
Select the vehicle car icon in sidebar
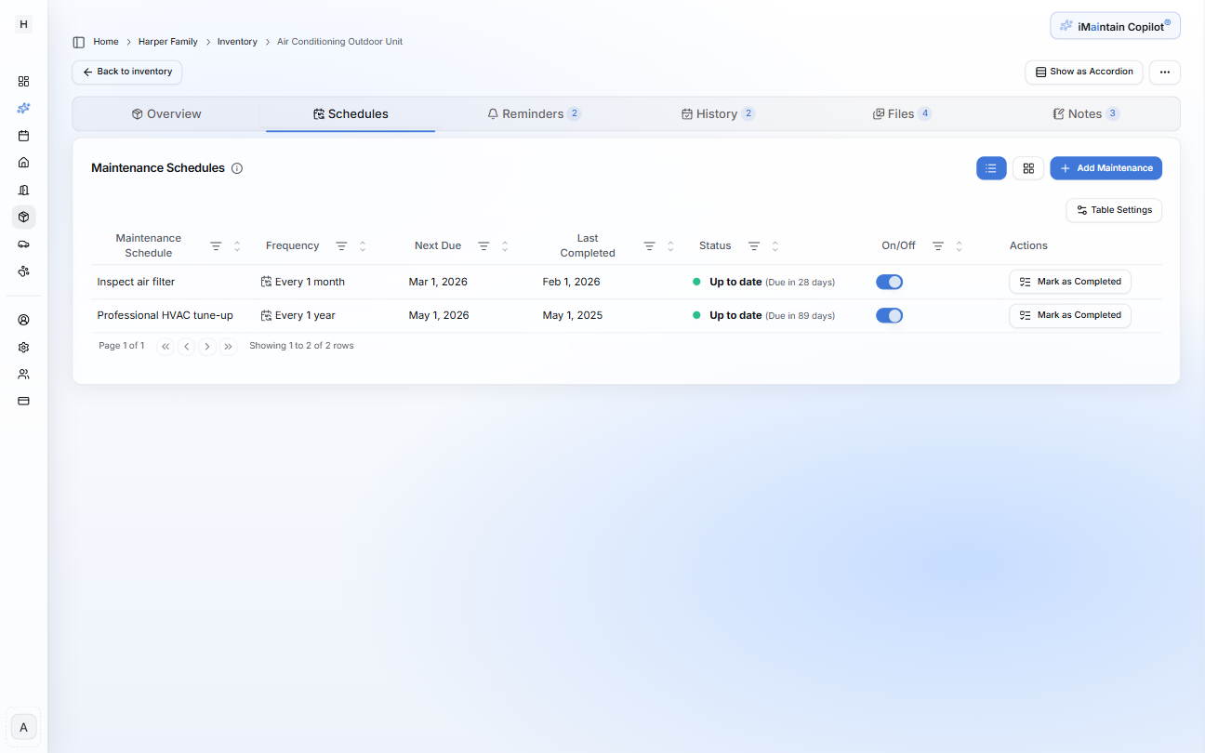pyautogui.click(x=23, y=244)
